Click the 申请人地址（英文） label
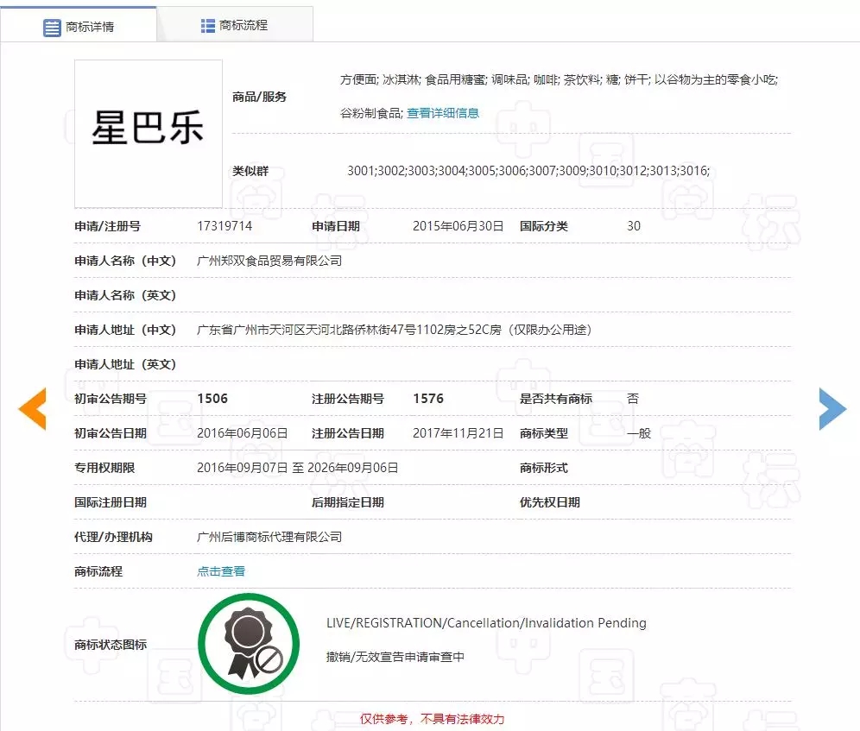 coord(125,364)
